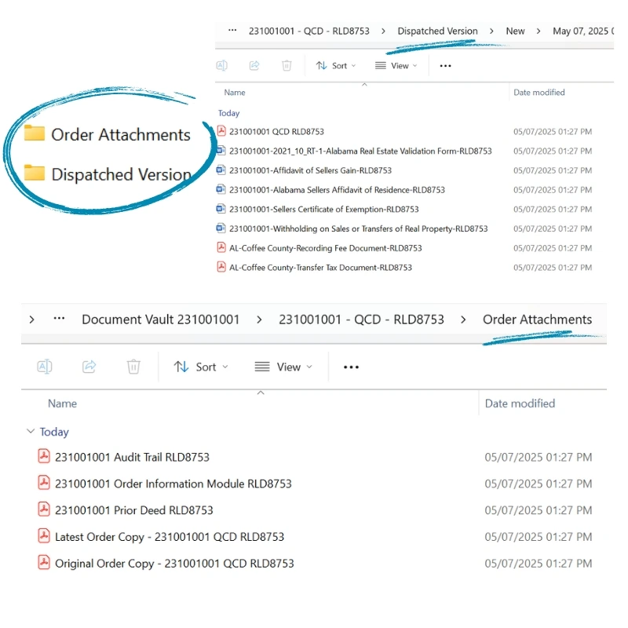Click the delete trash icon in Order Attachments window

[x=133, y=367]
